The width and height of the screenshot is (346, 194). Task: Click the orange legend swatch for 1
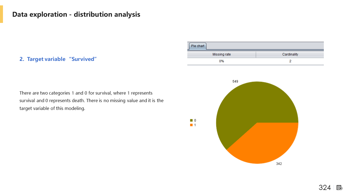191,125
